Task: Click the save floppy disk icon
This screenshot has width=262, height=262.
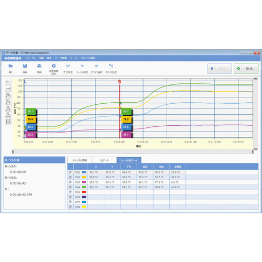Action: [x=25, y=66]
